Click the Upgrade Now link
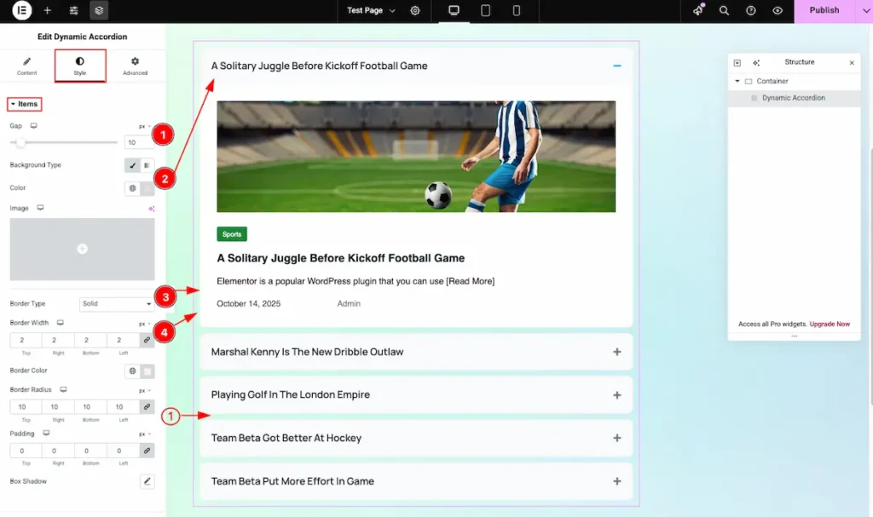This screenshot has height=517, width=873. 830,325
